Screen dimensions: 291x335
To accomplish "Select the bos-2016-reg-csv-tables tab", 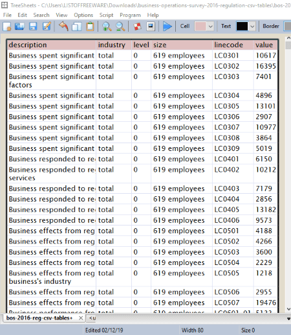I will 39,318.
